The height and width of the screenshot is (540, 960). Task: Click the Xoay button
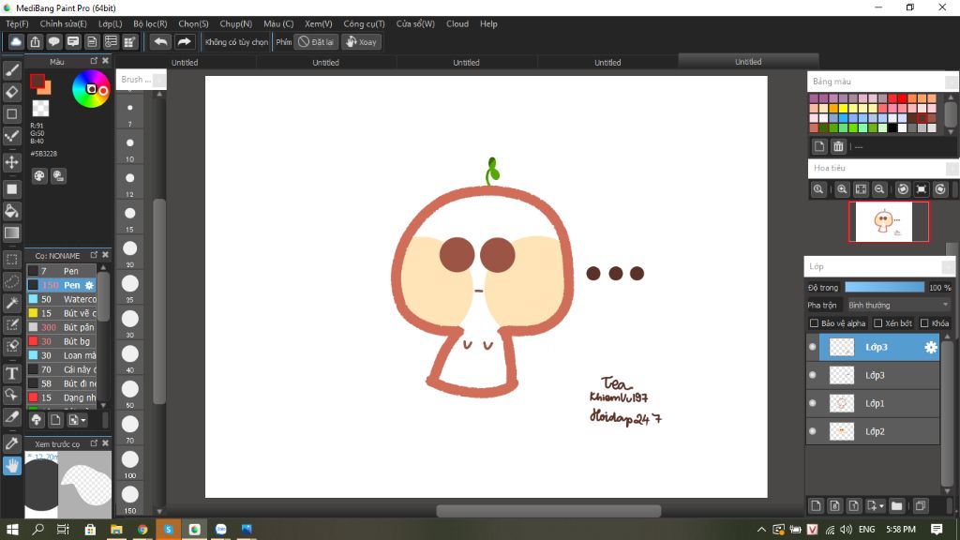[x=361, y=41]
